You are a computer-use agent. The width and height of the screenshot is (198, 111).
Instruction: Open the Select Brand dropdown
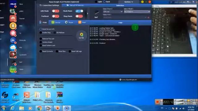(x=113, y=12)
